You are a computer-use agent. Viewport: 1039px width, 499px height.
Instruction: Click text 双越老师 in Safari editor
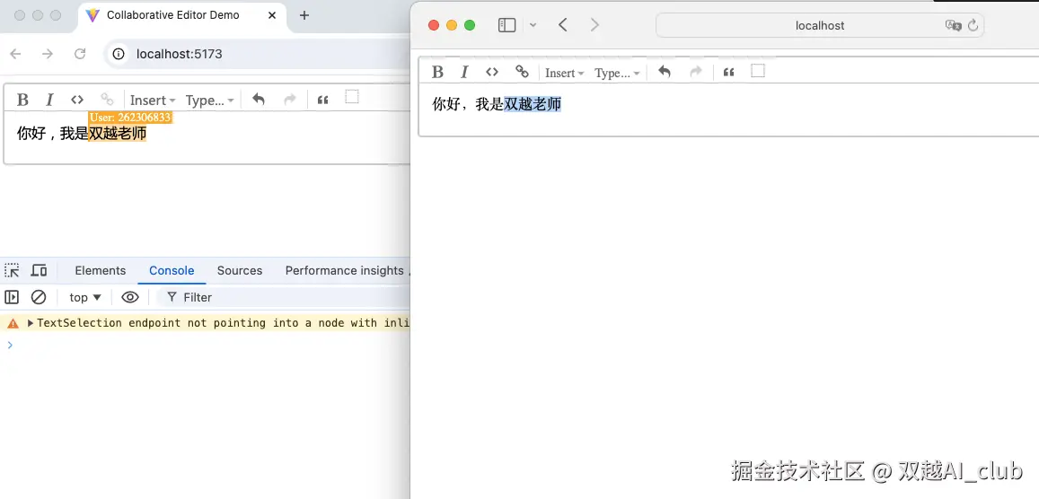tap(533, 104)
